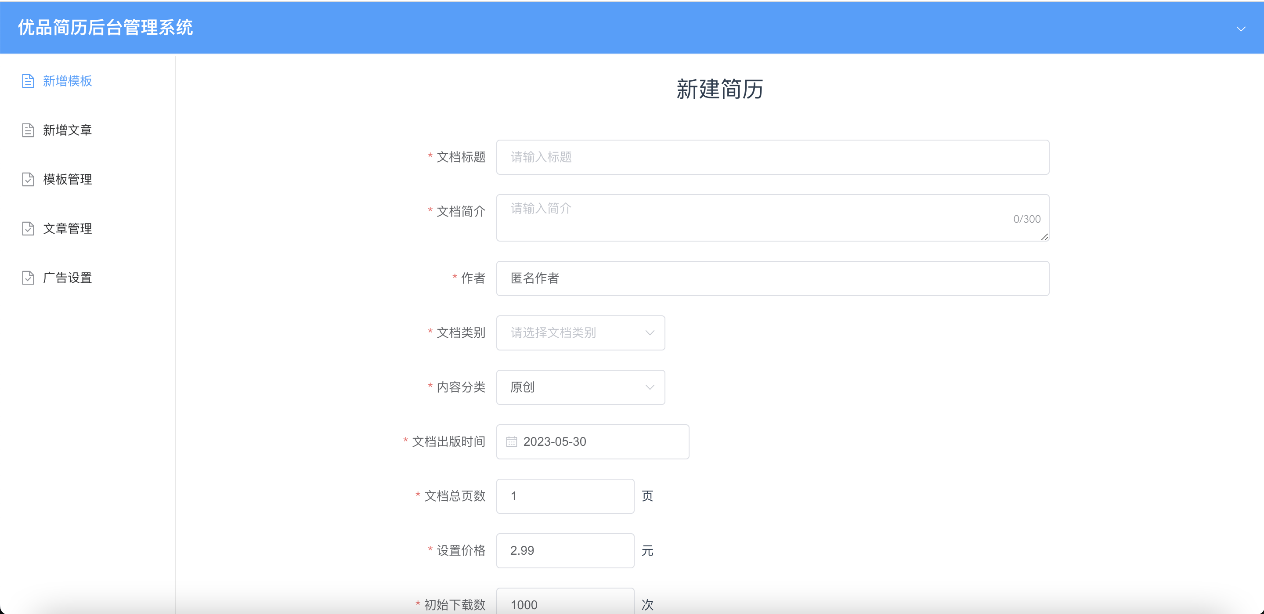
Task: Click the 模板管理 checklist icon
Action: coord(28,179)
